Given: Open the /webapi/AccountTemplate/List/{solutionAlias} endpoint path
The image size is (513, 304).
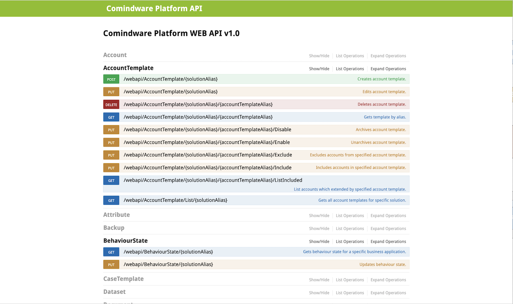Looking at the screenshot, I should (175, 200).
